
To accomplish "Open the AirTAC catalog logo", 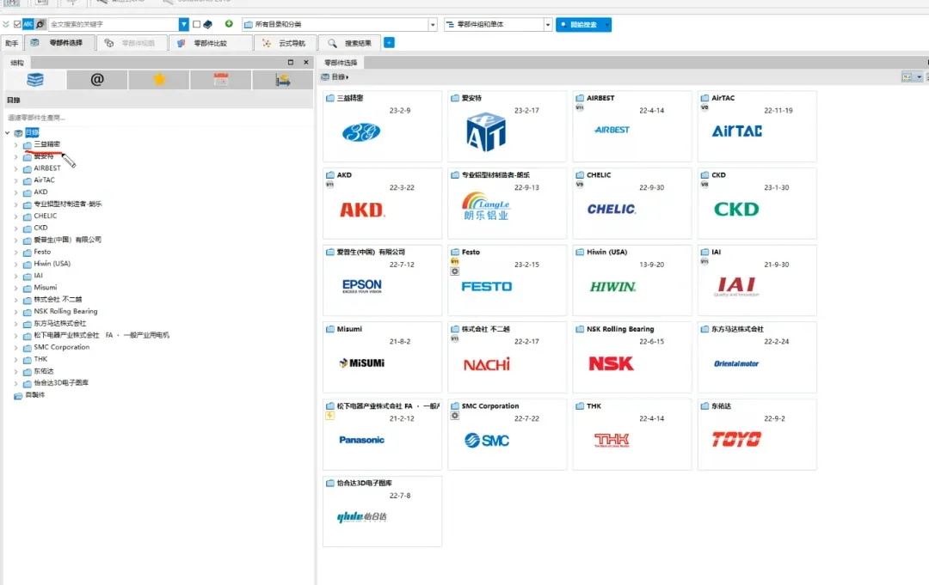I will click(x=736, y=131).
